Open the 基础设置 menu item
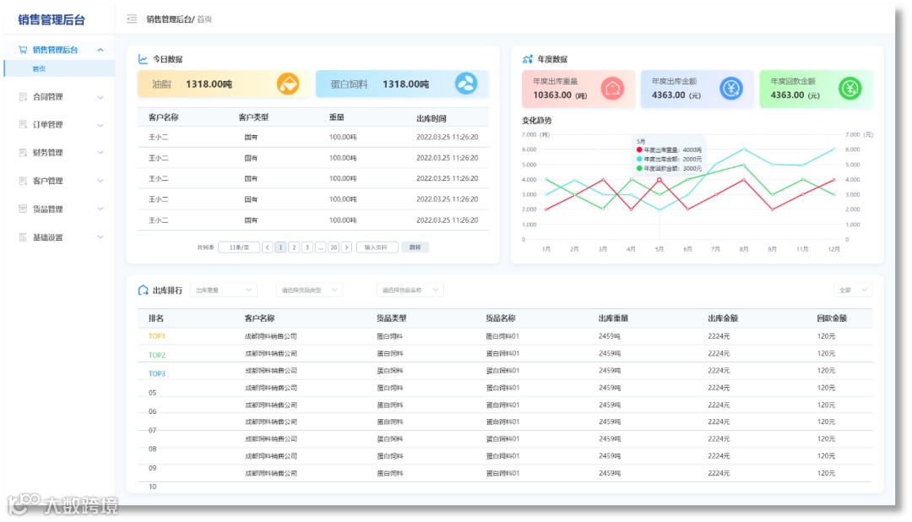This screenshot has width=912, height=522. coord(59,237)
